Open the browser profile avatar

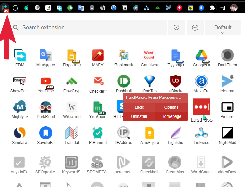pos(234,8)
